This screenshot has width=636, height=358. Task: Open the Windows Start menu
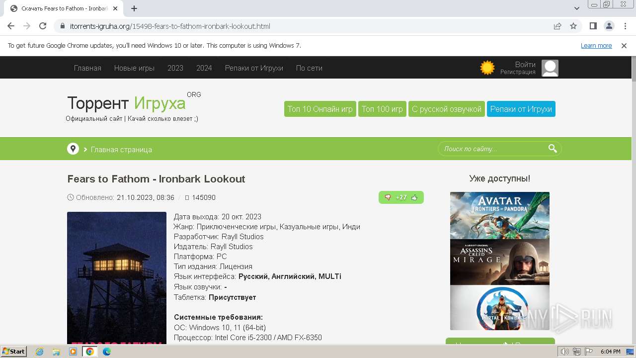click(x=14, y=351)
